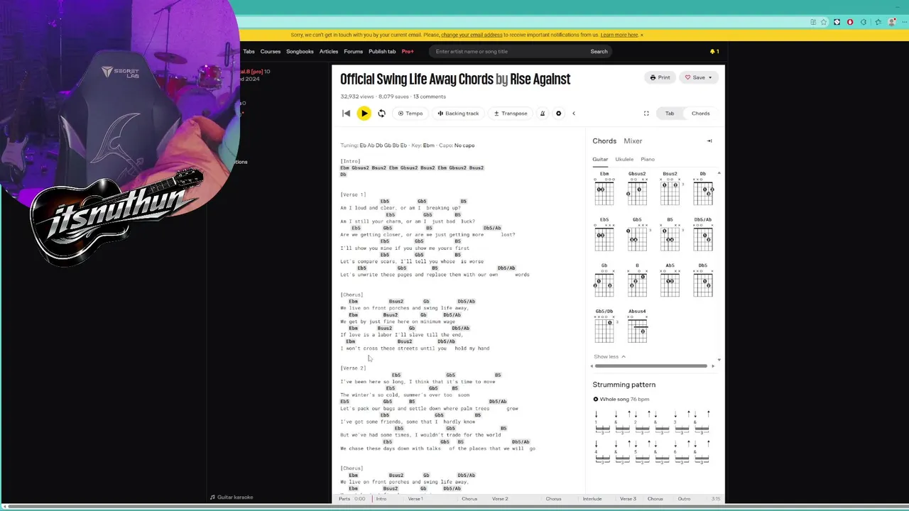Screen dimensions: 909x511
Task: Select the Guitar instrument tab
Action: [x=600, y=159]
